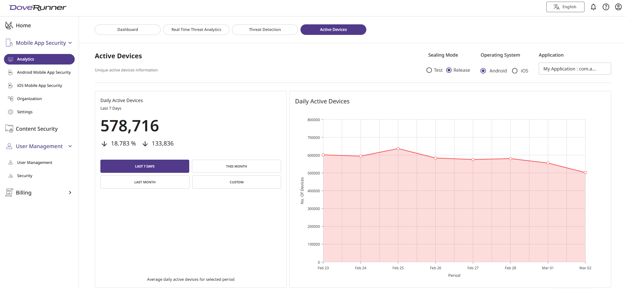Open the English language selector

(x=565, y=7)
